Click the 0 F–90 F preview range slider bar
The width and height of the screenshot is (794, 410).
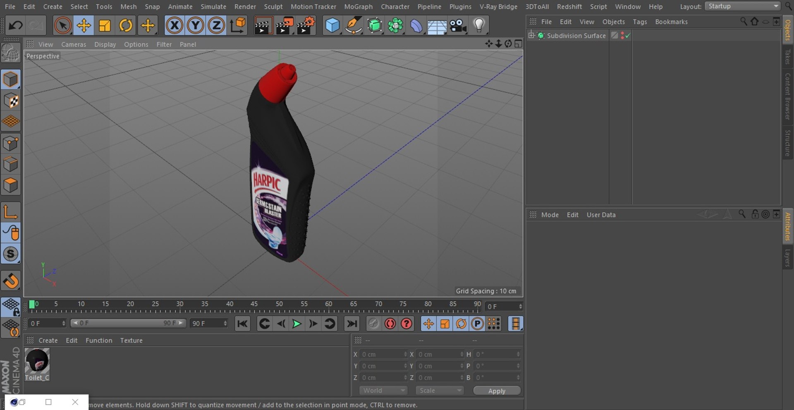[128, 323]
